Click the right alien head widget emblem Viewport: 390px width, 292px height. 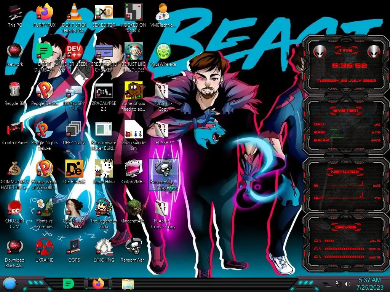374,51
